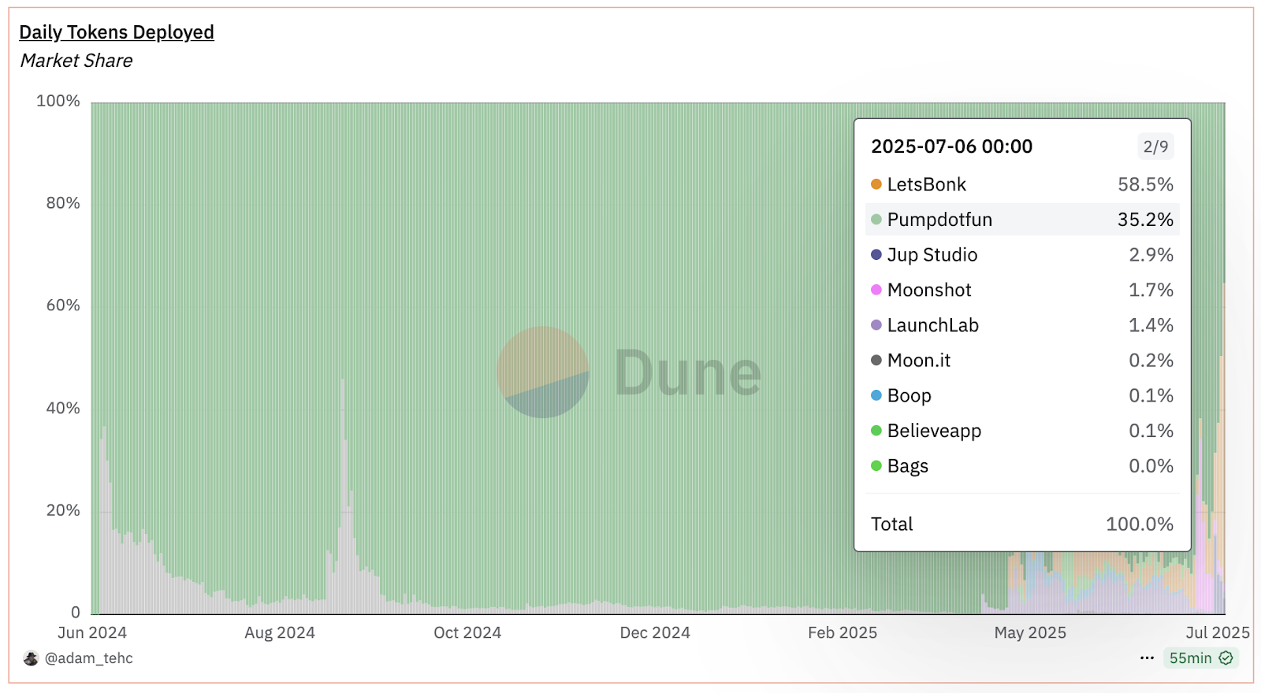Click the 35.2% Pumpdotfun value

point(1145,220)
